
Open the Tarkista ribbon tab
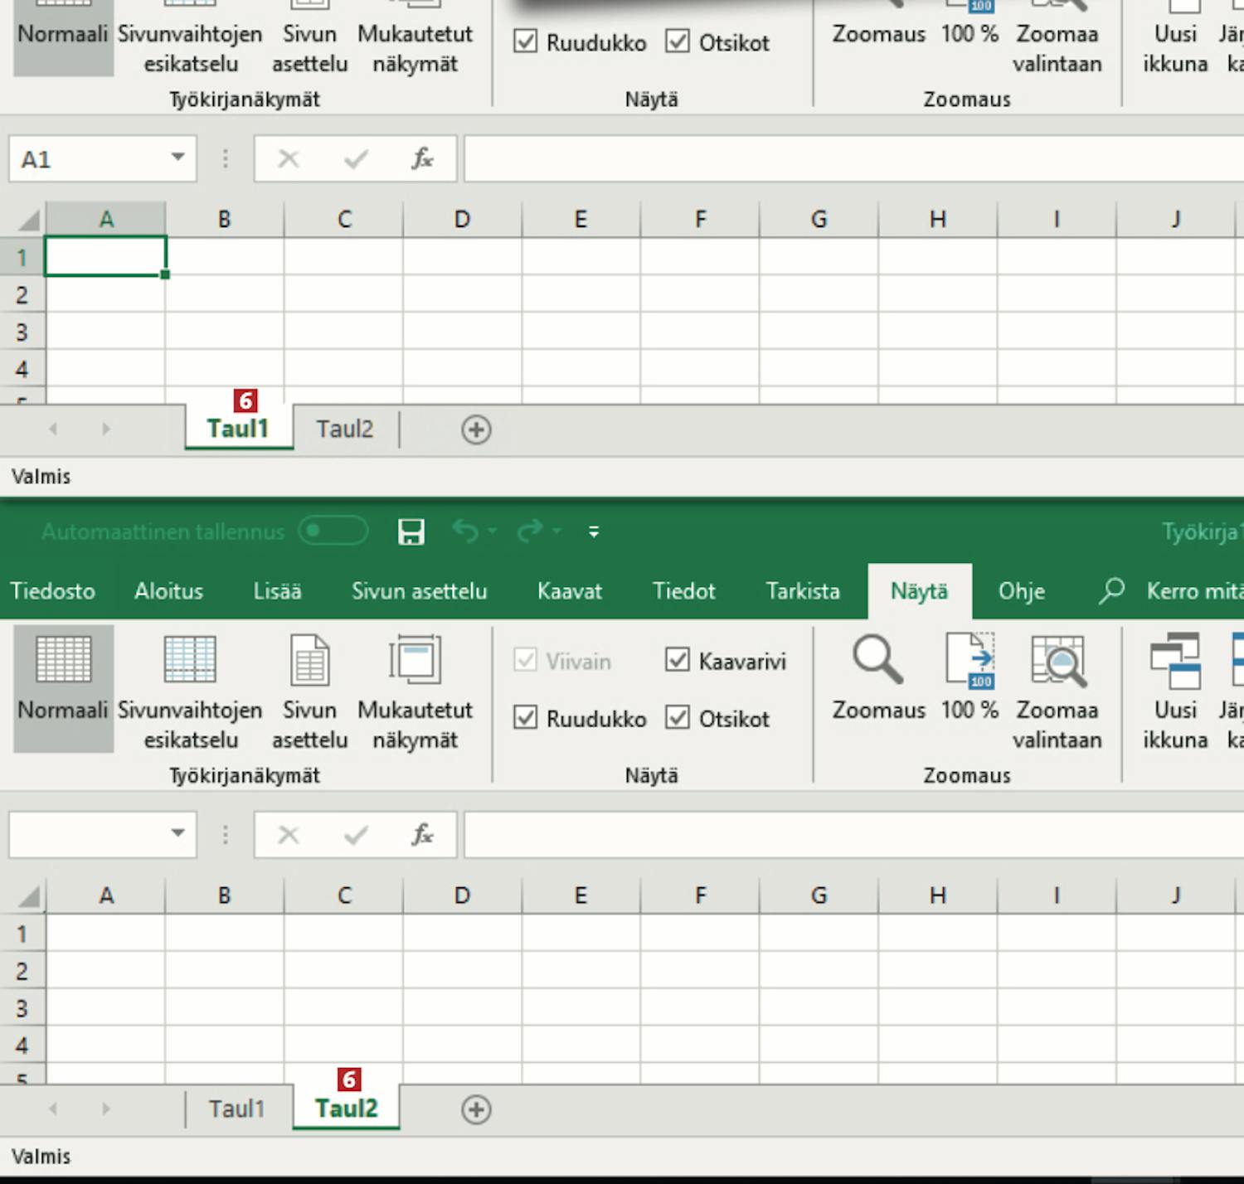point(803,591)
